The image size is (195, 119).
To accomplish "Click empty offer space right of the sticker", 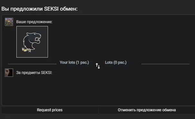I will tap(119, 42).
